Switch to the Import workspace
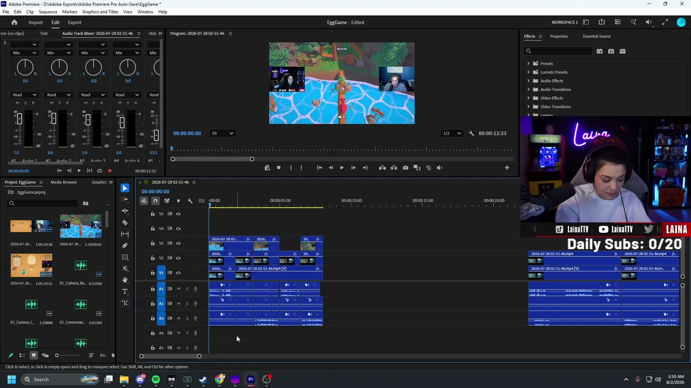Screen dimensions: 691x388 [36, 23]
